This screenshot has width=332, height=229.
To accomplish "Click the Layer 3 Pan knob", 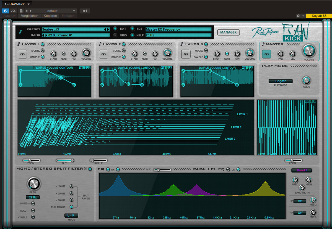I will click(x=237, y=54).
